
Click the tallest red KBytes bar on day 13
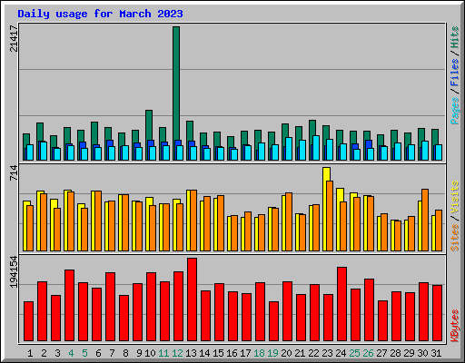192,299
